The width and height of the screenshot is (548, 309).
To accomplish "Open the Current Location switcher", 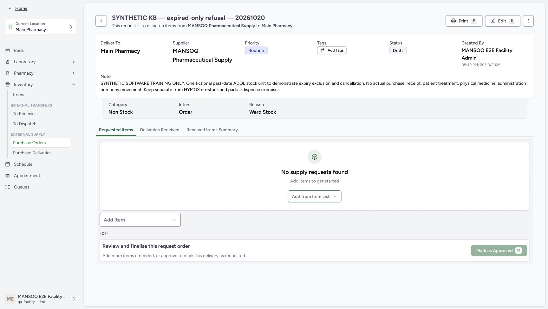I will click(41, 27).
